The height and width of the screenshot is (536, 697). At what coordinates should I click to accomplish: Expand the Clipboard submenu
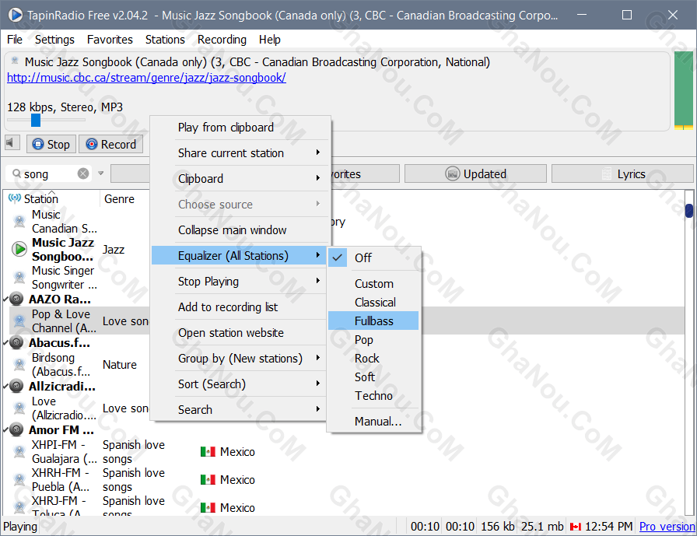click(240, 179)
